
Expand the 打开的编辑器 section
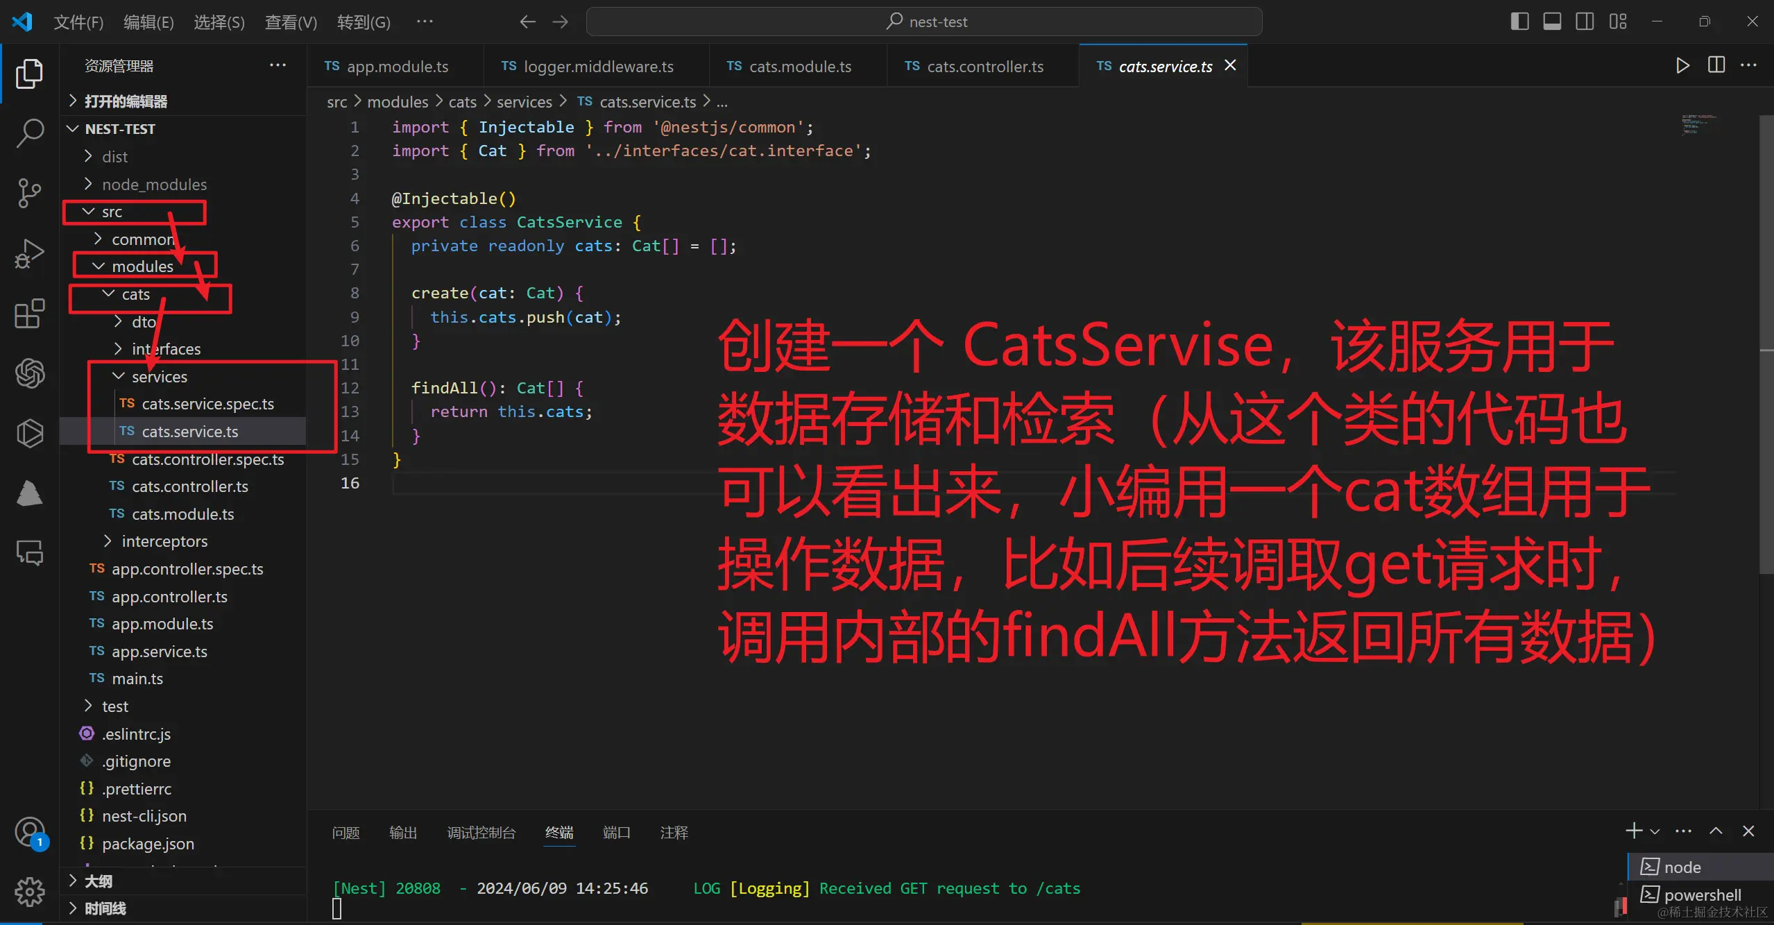pos(183,101)
